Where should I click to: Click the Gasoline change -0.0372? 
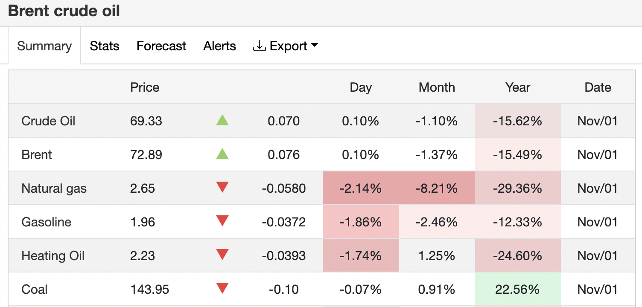(x=284, y=222)
